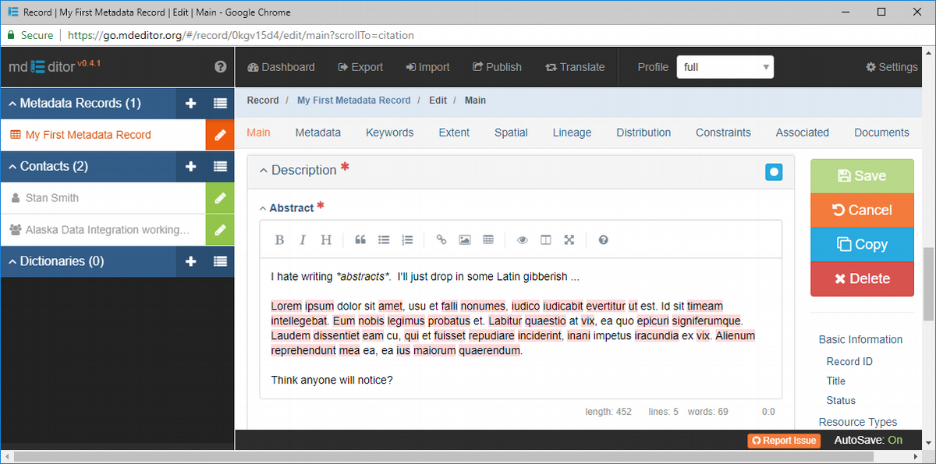The width and height of the screenshot is (936, 464).
Task: Jump to Status section link
Action: point(841,401)
